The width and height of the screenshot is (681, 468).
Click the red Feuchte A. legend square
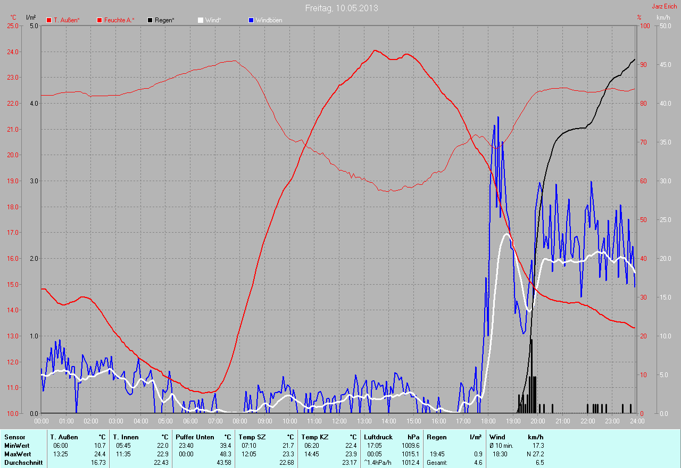(x=99, y=20)
